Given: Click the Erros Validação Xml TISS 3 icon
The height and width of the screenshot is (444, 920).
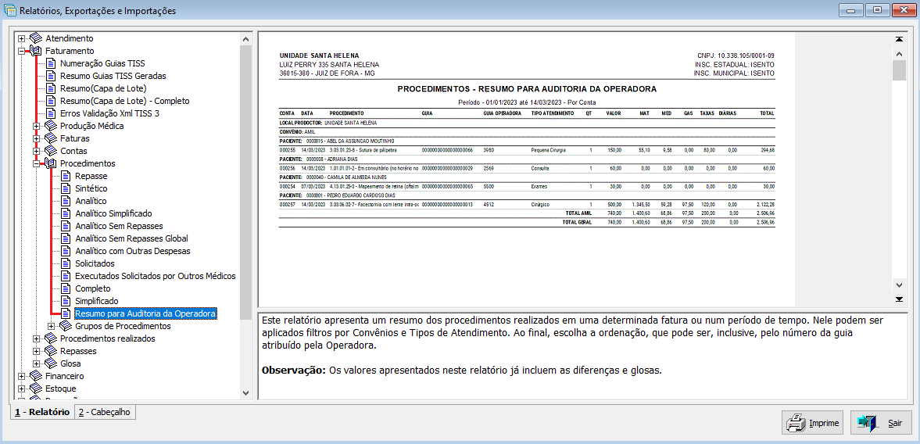Looking at the screenshot, I should [52, 113].
